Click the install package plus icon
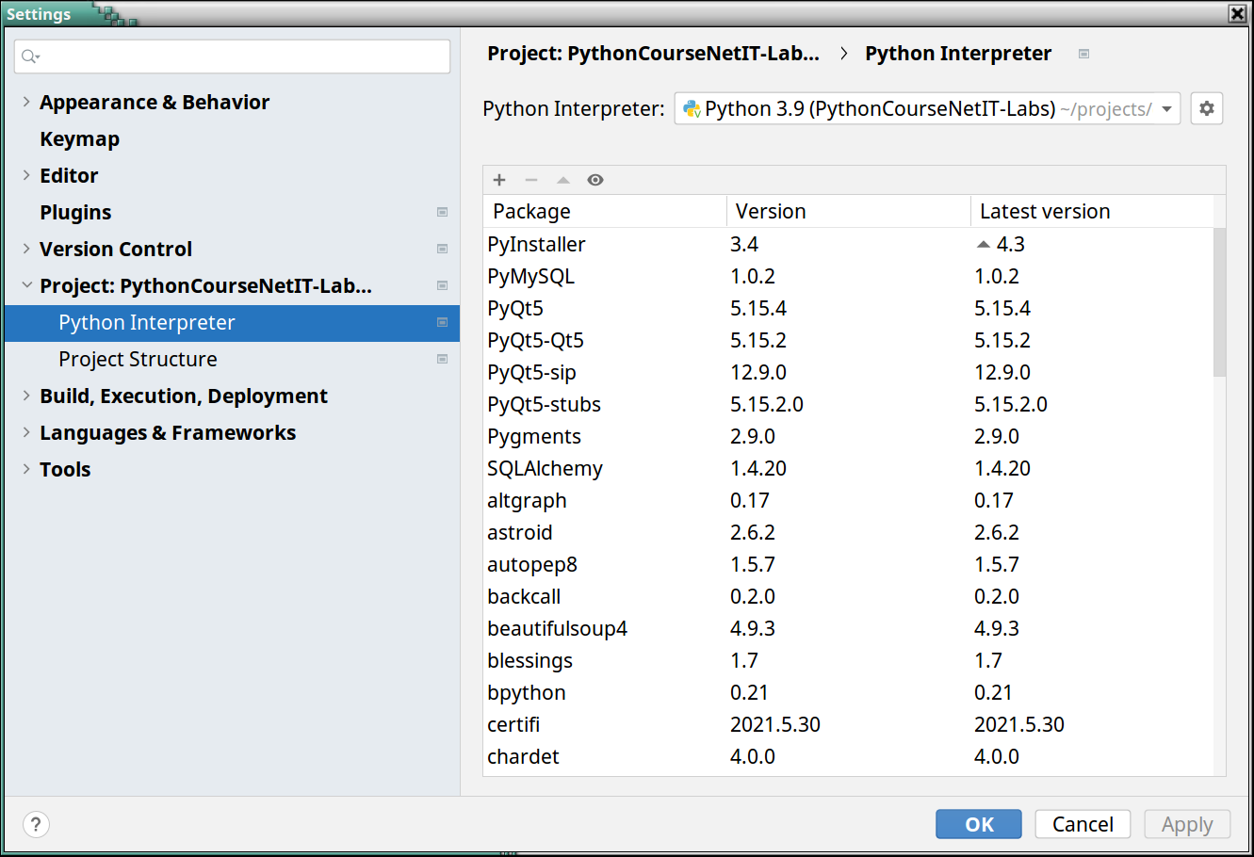The image size is (1254, 857). tap(499, 180)
